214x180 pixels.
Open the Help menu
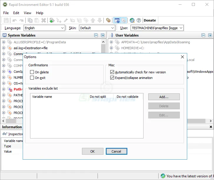(x=39, y=13)
